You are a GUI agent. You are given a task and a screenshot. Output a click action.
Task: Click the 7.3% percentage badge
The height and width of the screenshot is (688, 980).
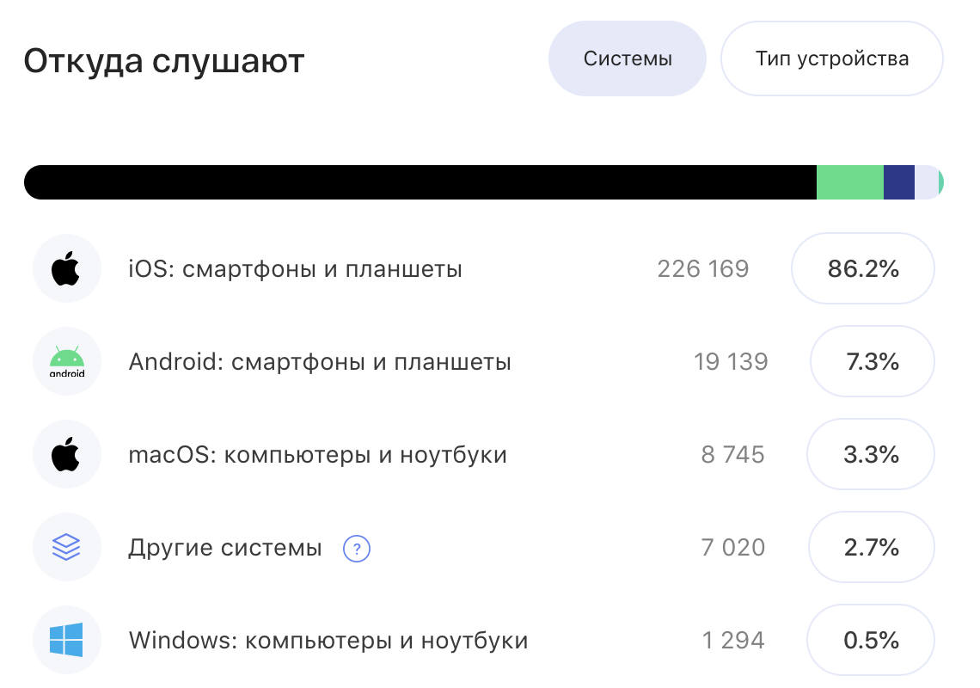point(873,361)
